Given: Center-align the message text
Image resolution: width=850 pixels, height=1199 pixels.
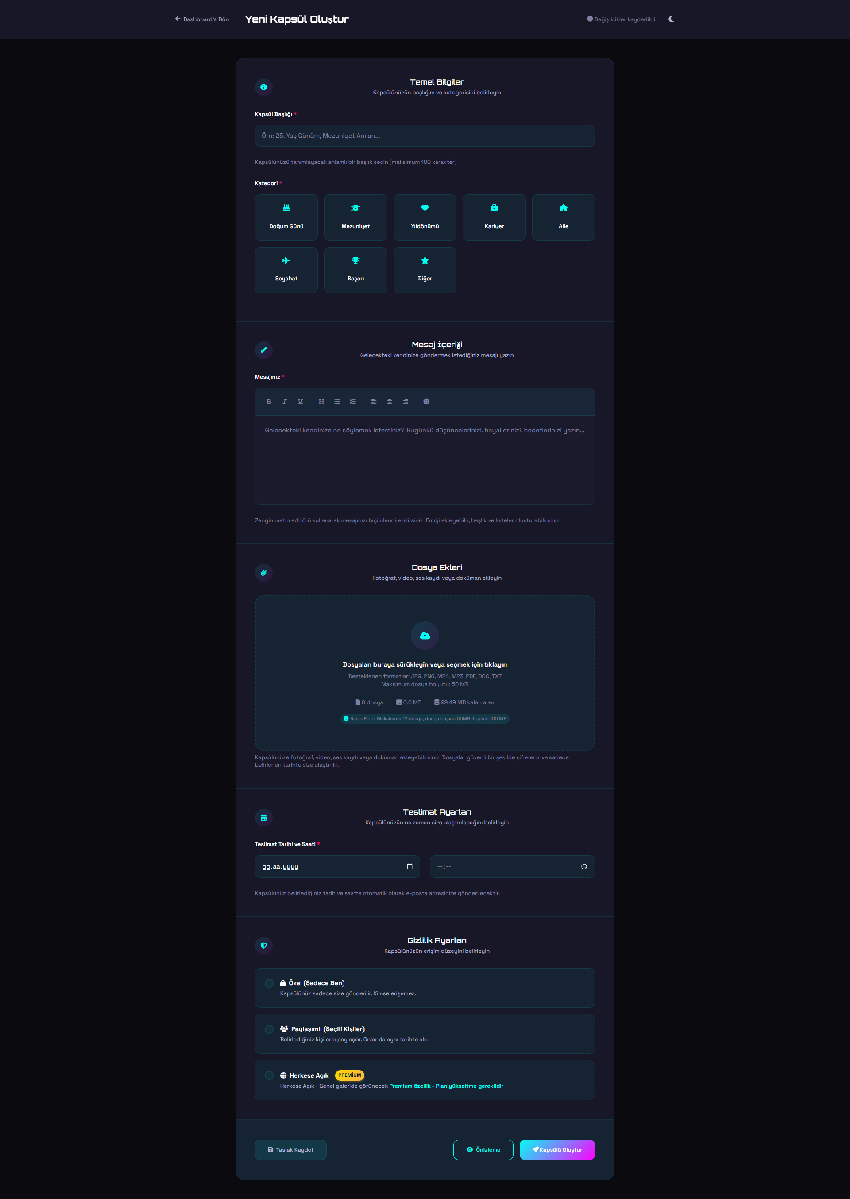Looking at the screenshot, I should pyautogui.click(x=390, y=402).
